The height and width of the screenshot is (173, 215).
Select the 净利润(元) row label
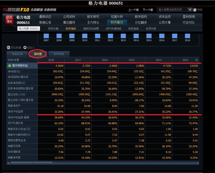pyautogui.click(x=14, y=71)
